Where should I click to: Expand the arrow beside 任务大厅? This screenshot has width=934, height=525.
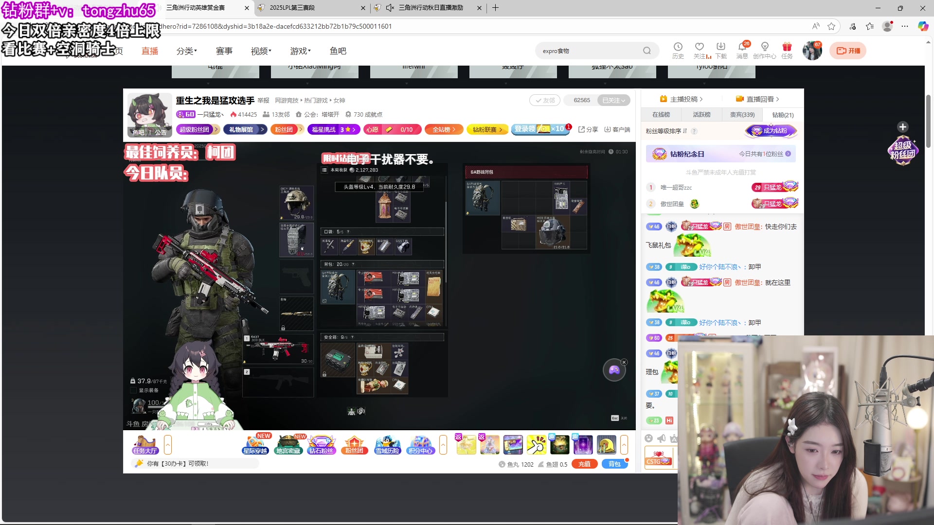[168, 445]
